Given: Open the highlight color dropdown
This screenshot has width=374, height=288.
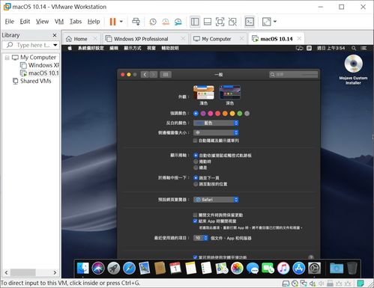Looking at the screenshot, I should [216, 123].
